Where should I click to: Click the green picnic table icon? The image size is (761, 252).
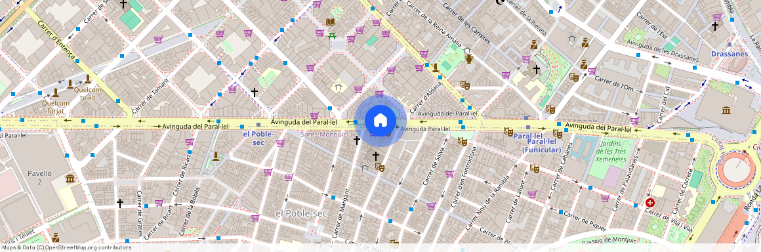[x=332, y=35]
